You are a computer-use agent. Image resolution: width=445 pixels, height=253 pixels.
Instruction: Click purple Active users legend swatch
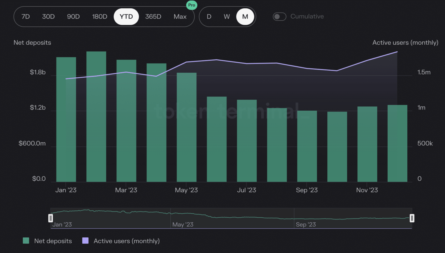coord(85,241)
